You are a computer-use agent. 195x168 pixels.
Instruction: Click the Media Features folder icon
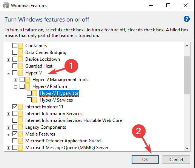coord(20,134)
